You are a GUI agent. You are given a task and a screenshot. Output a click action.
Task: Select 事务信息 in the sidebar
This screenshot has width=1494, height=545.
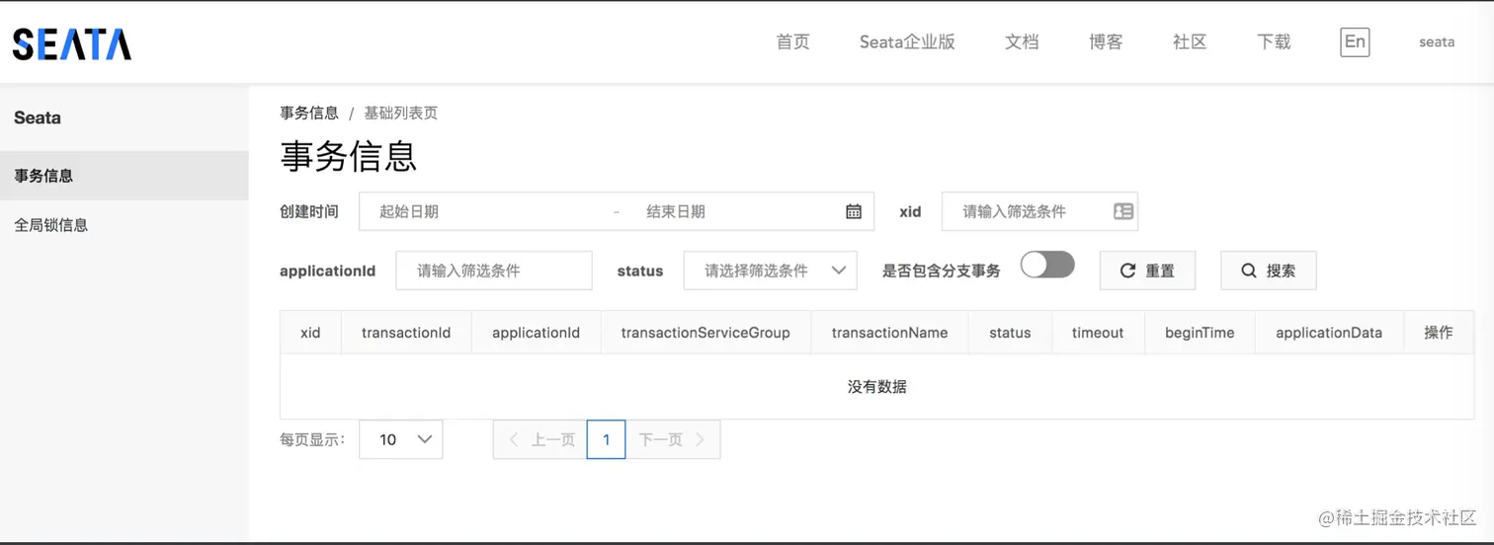(124, 176)
